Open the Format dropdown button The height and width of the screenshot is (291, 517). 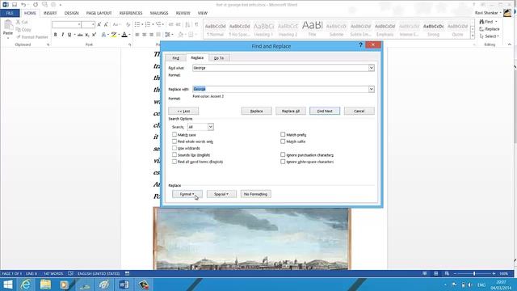(187, 194)
